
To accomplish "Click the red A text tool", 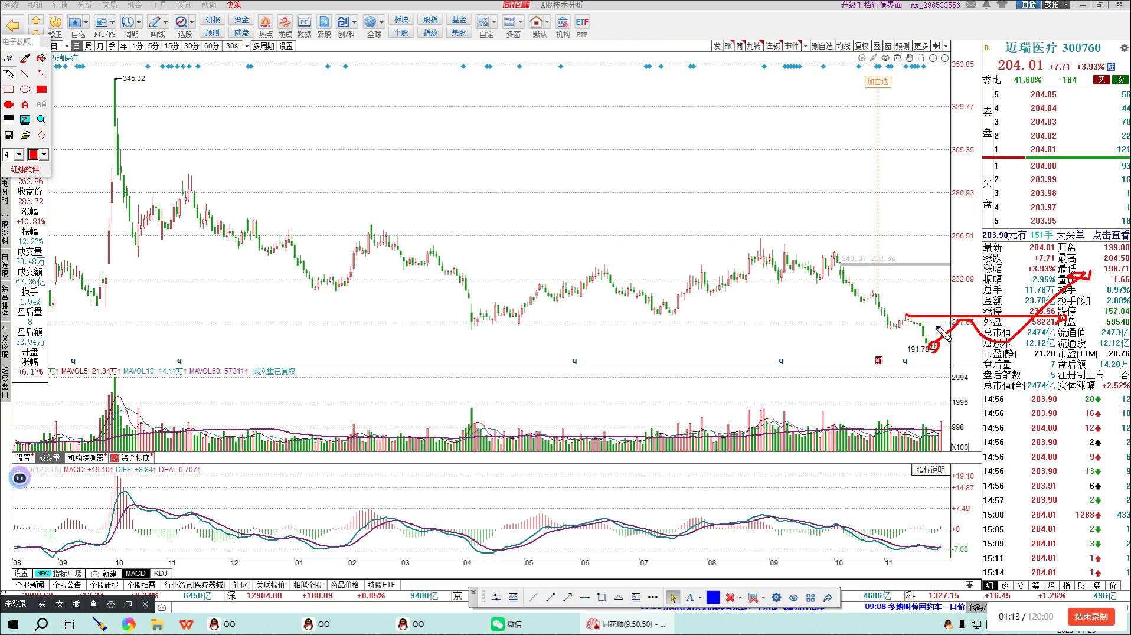I will [x=25, y=104].
